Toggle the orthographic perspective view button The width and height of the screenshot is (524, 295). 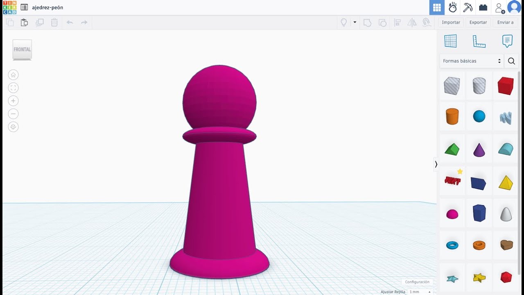pyautogui.click(x=14, y=127)
